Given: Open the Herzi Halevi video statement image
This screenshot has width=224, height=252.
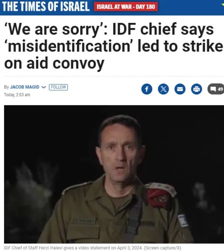Looking at the screenshot, I should (x=114, y=174).
